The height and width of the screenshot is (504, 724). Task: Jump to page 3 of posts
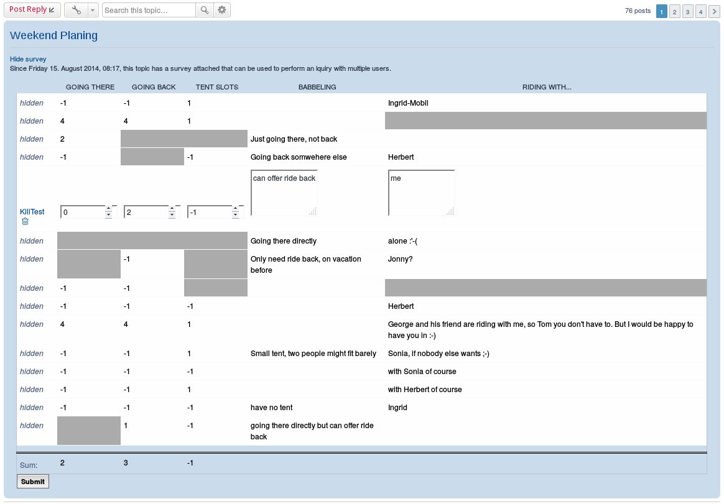687,12
